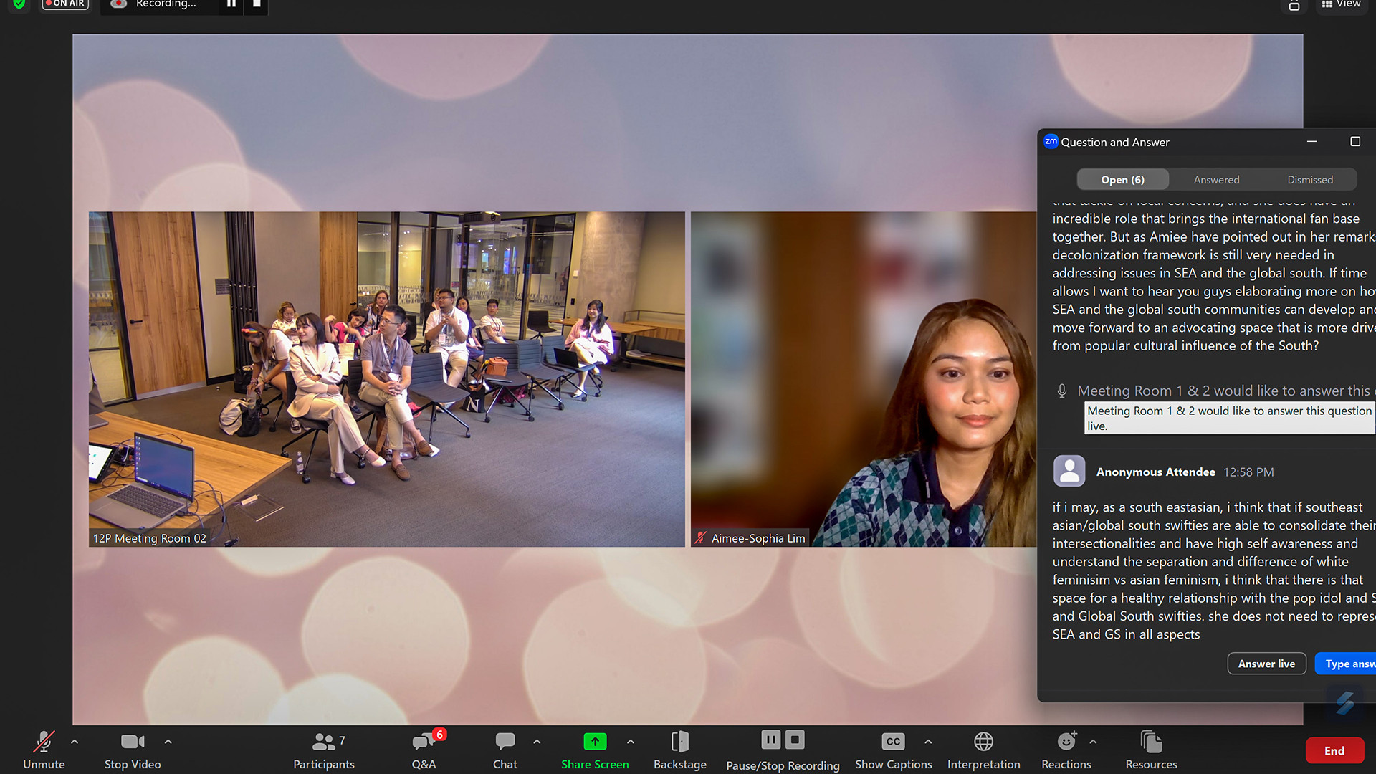This screenshot has width=1376, height=774.
Task: Show Captions with the CC icon
Action: pos(893,742)
